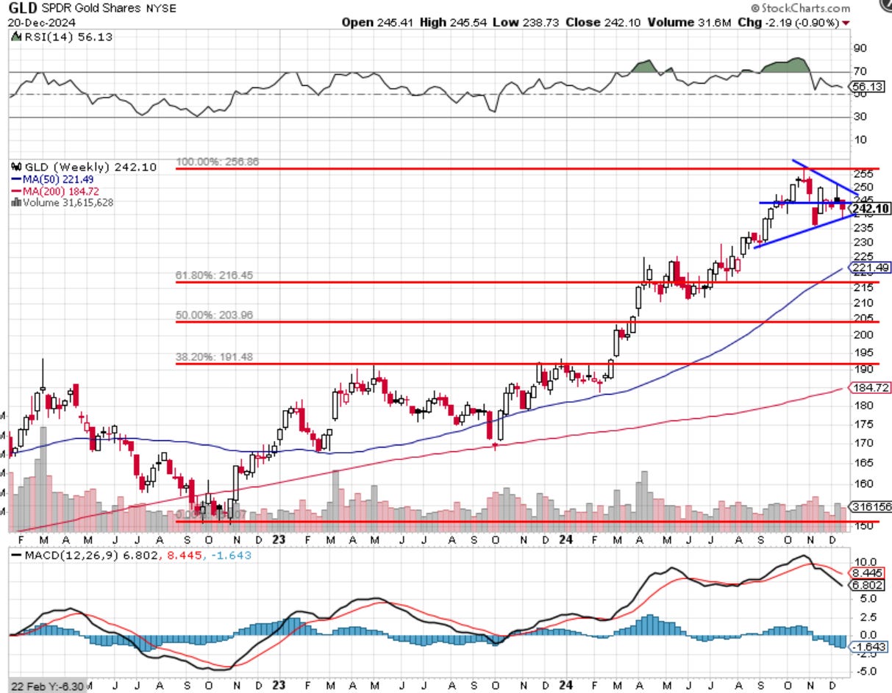Click the -1.643 MACD histogram tag
The image size is (892, 693).
867,647
